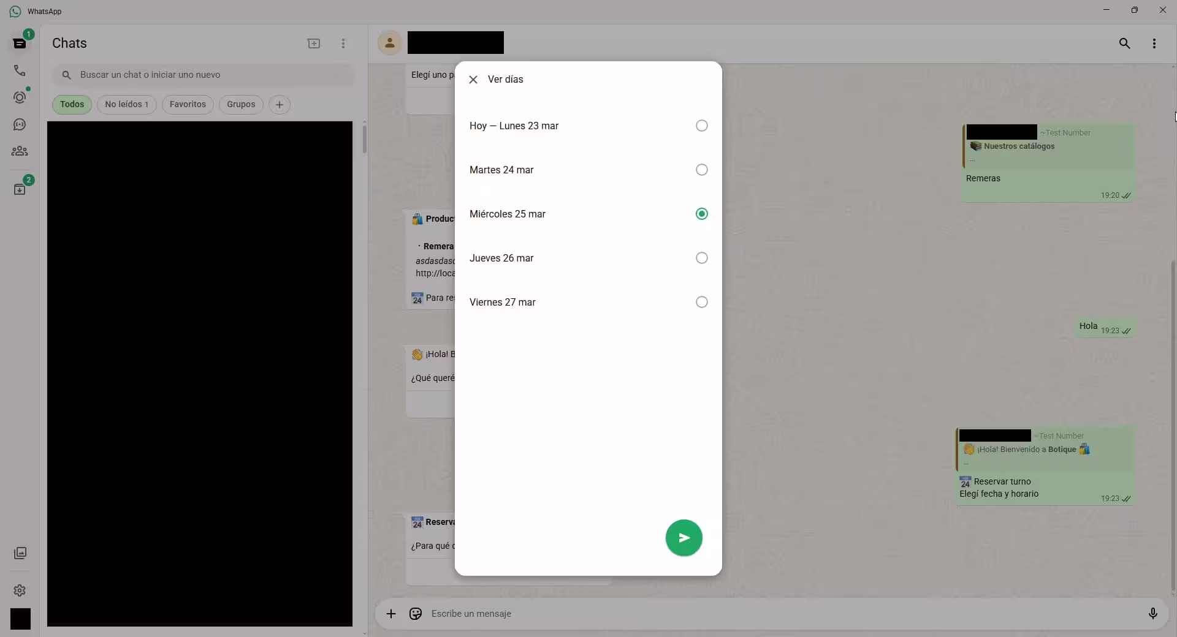Open the Status updates icon
Screen dimensions: 1177x637
pyautogui.click(x=20, y=98)
